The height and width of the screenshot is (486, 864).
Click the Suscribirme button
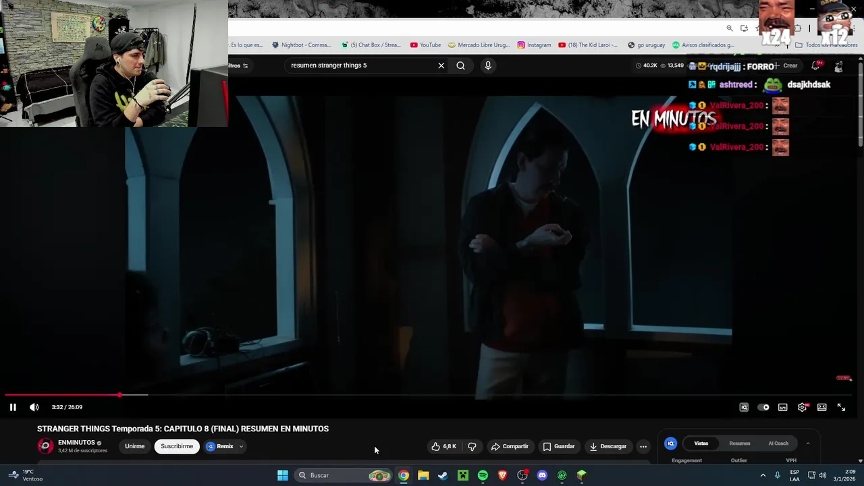coord(177,446)
